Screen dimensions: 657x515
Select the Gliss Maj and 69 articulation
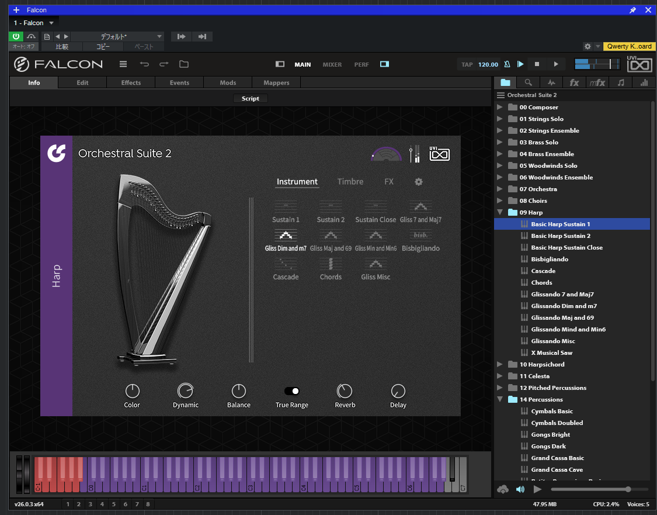point(331,241)
